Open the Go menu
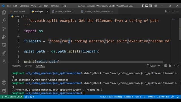 tap(40, 6)
